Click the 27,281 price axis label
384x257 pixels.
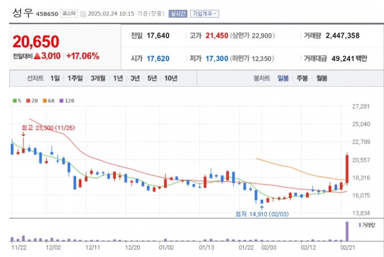point(361,107)
